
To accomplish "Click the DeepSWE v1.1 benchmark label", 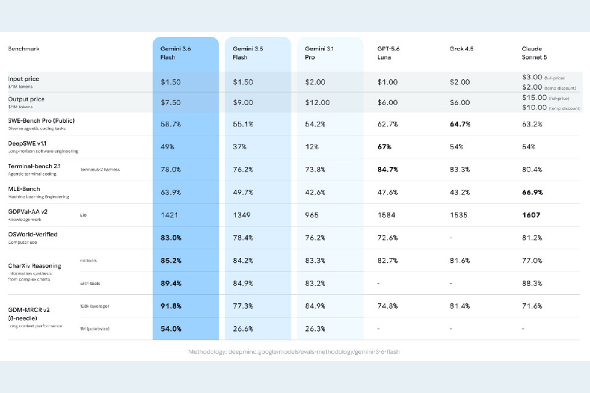I will [27, 144].
